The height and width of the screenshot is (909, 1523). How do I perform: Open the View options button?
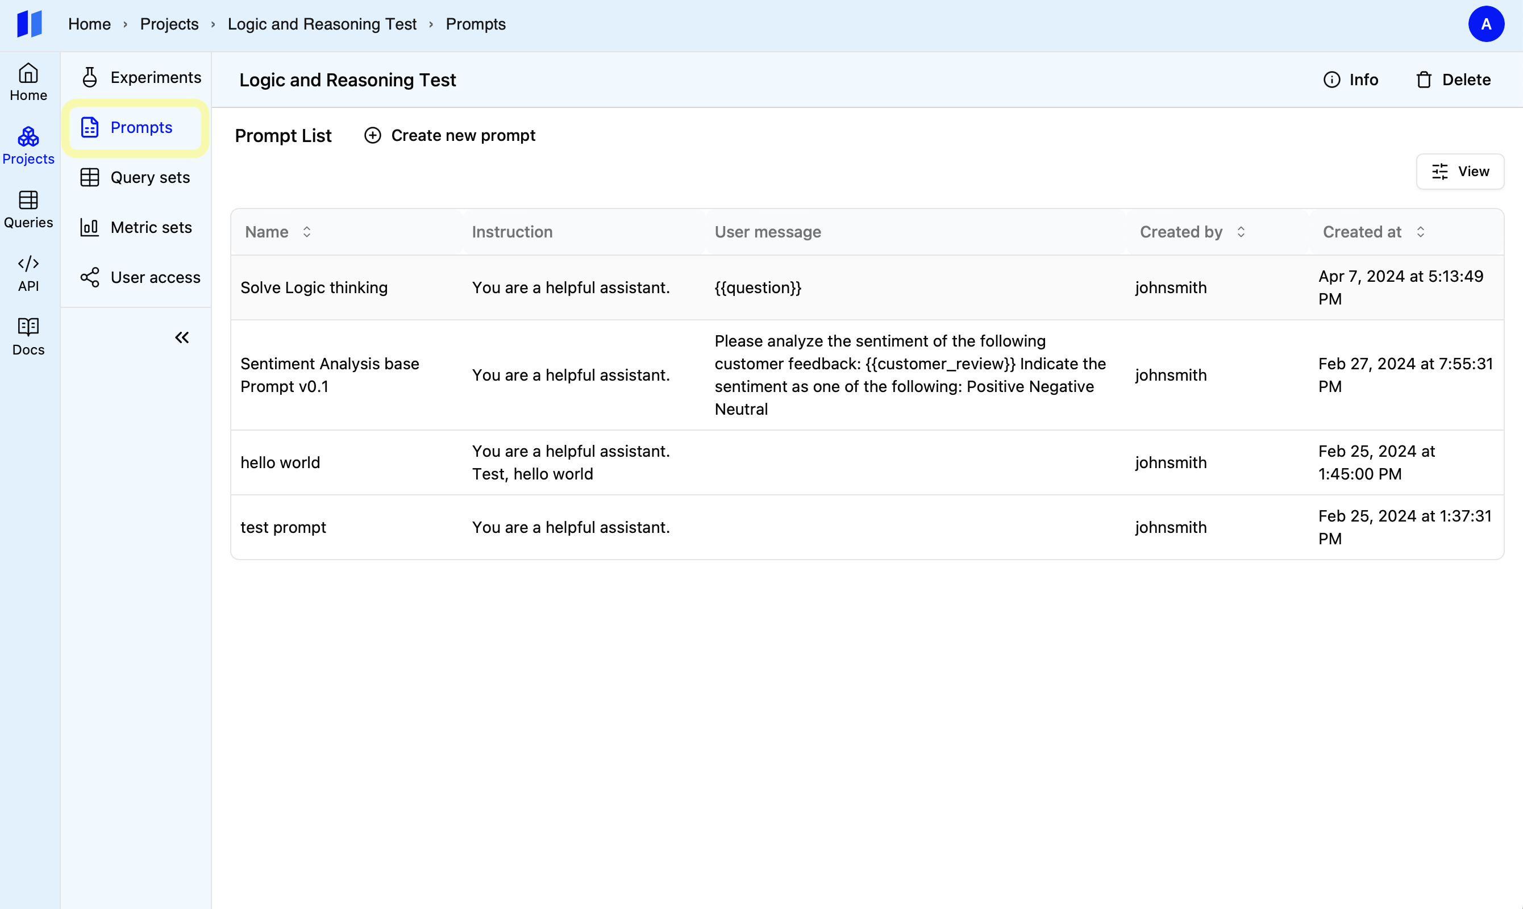pos(1460,172)
